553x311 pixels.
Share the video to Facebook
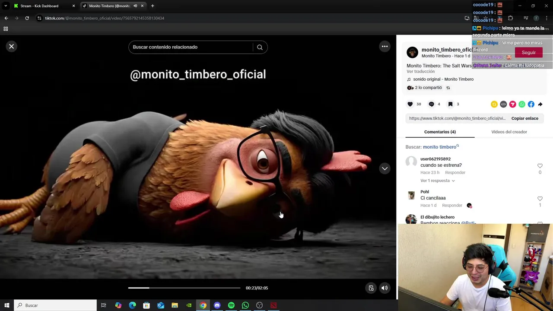coord(531,104)
